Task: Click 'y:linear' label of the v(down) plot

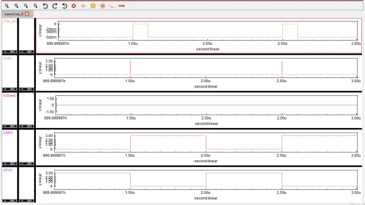Action: 40,105
